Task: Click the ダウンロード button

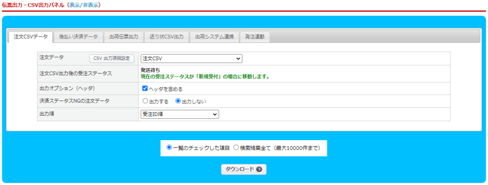Action: [244, 169]
